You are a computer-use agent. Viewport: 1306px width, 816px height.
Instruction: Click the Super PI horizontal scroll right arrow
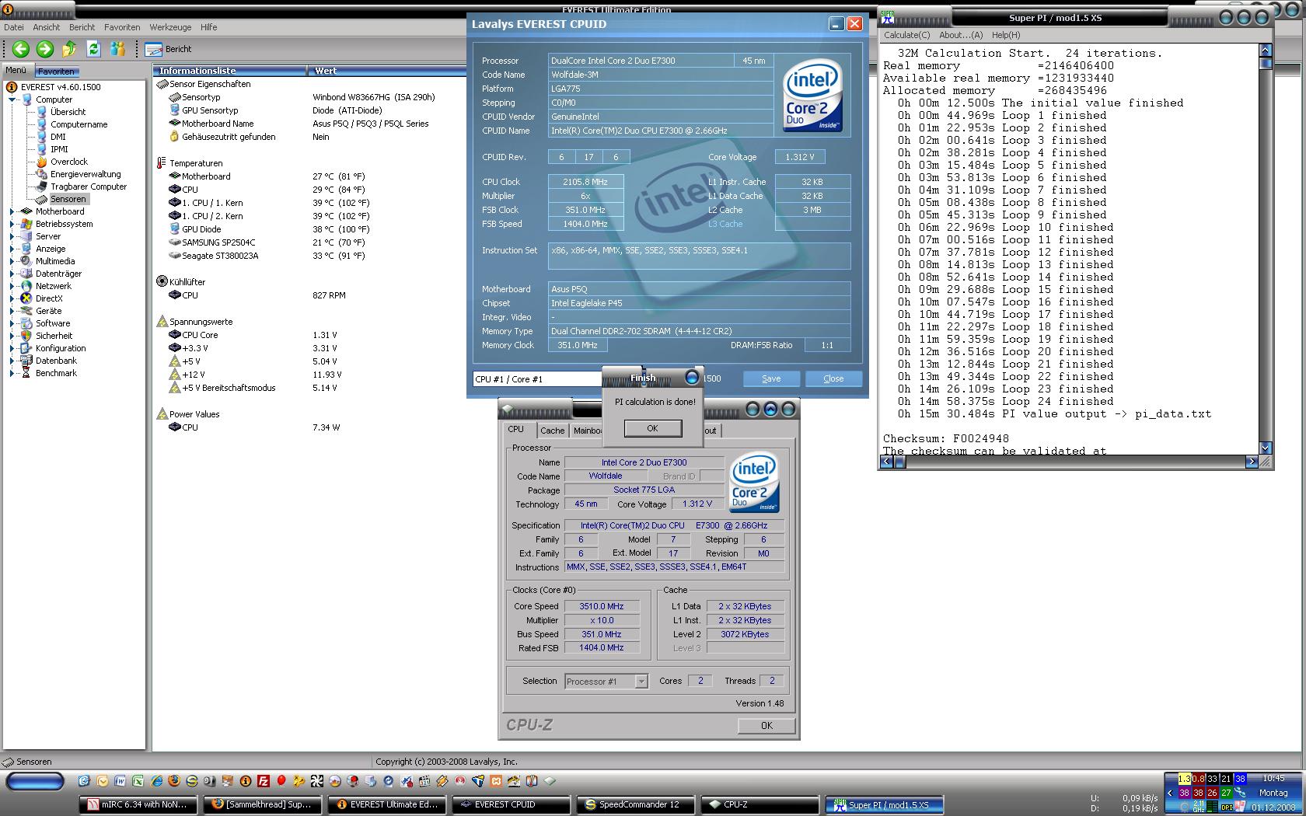pyautogui.click(x=1251, y=462)
